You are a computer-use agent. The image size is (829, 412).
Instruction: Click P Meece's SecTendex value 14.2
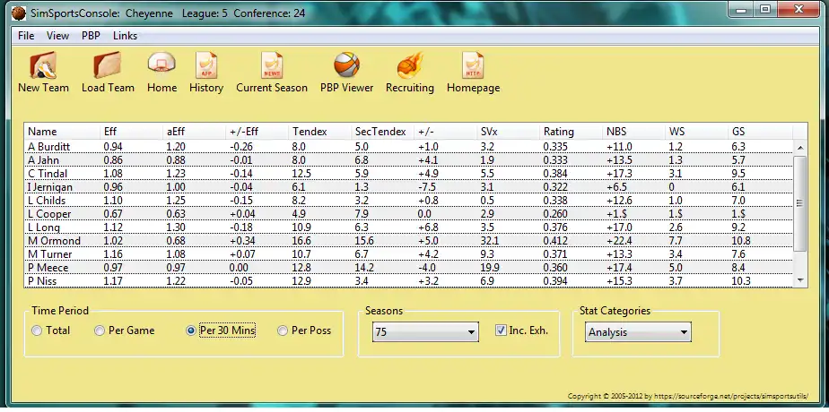coord(365,268)
